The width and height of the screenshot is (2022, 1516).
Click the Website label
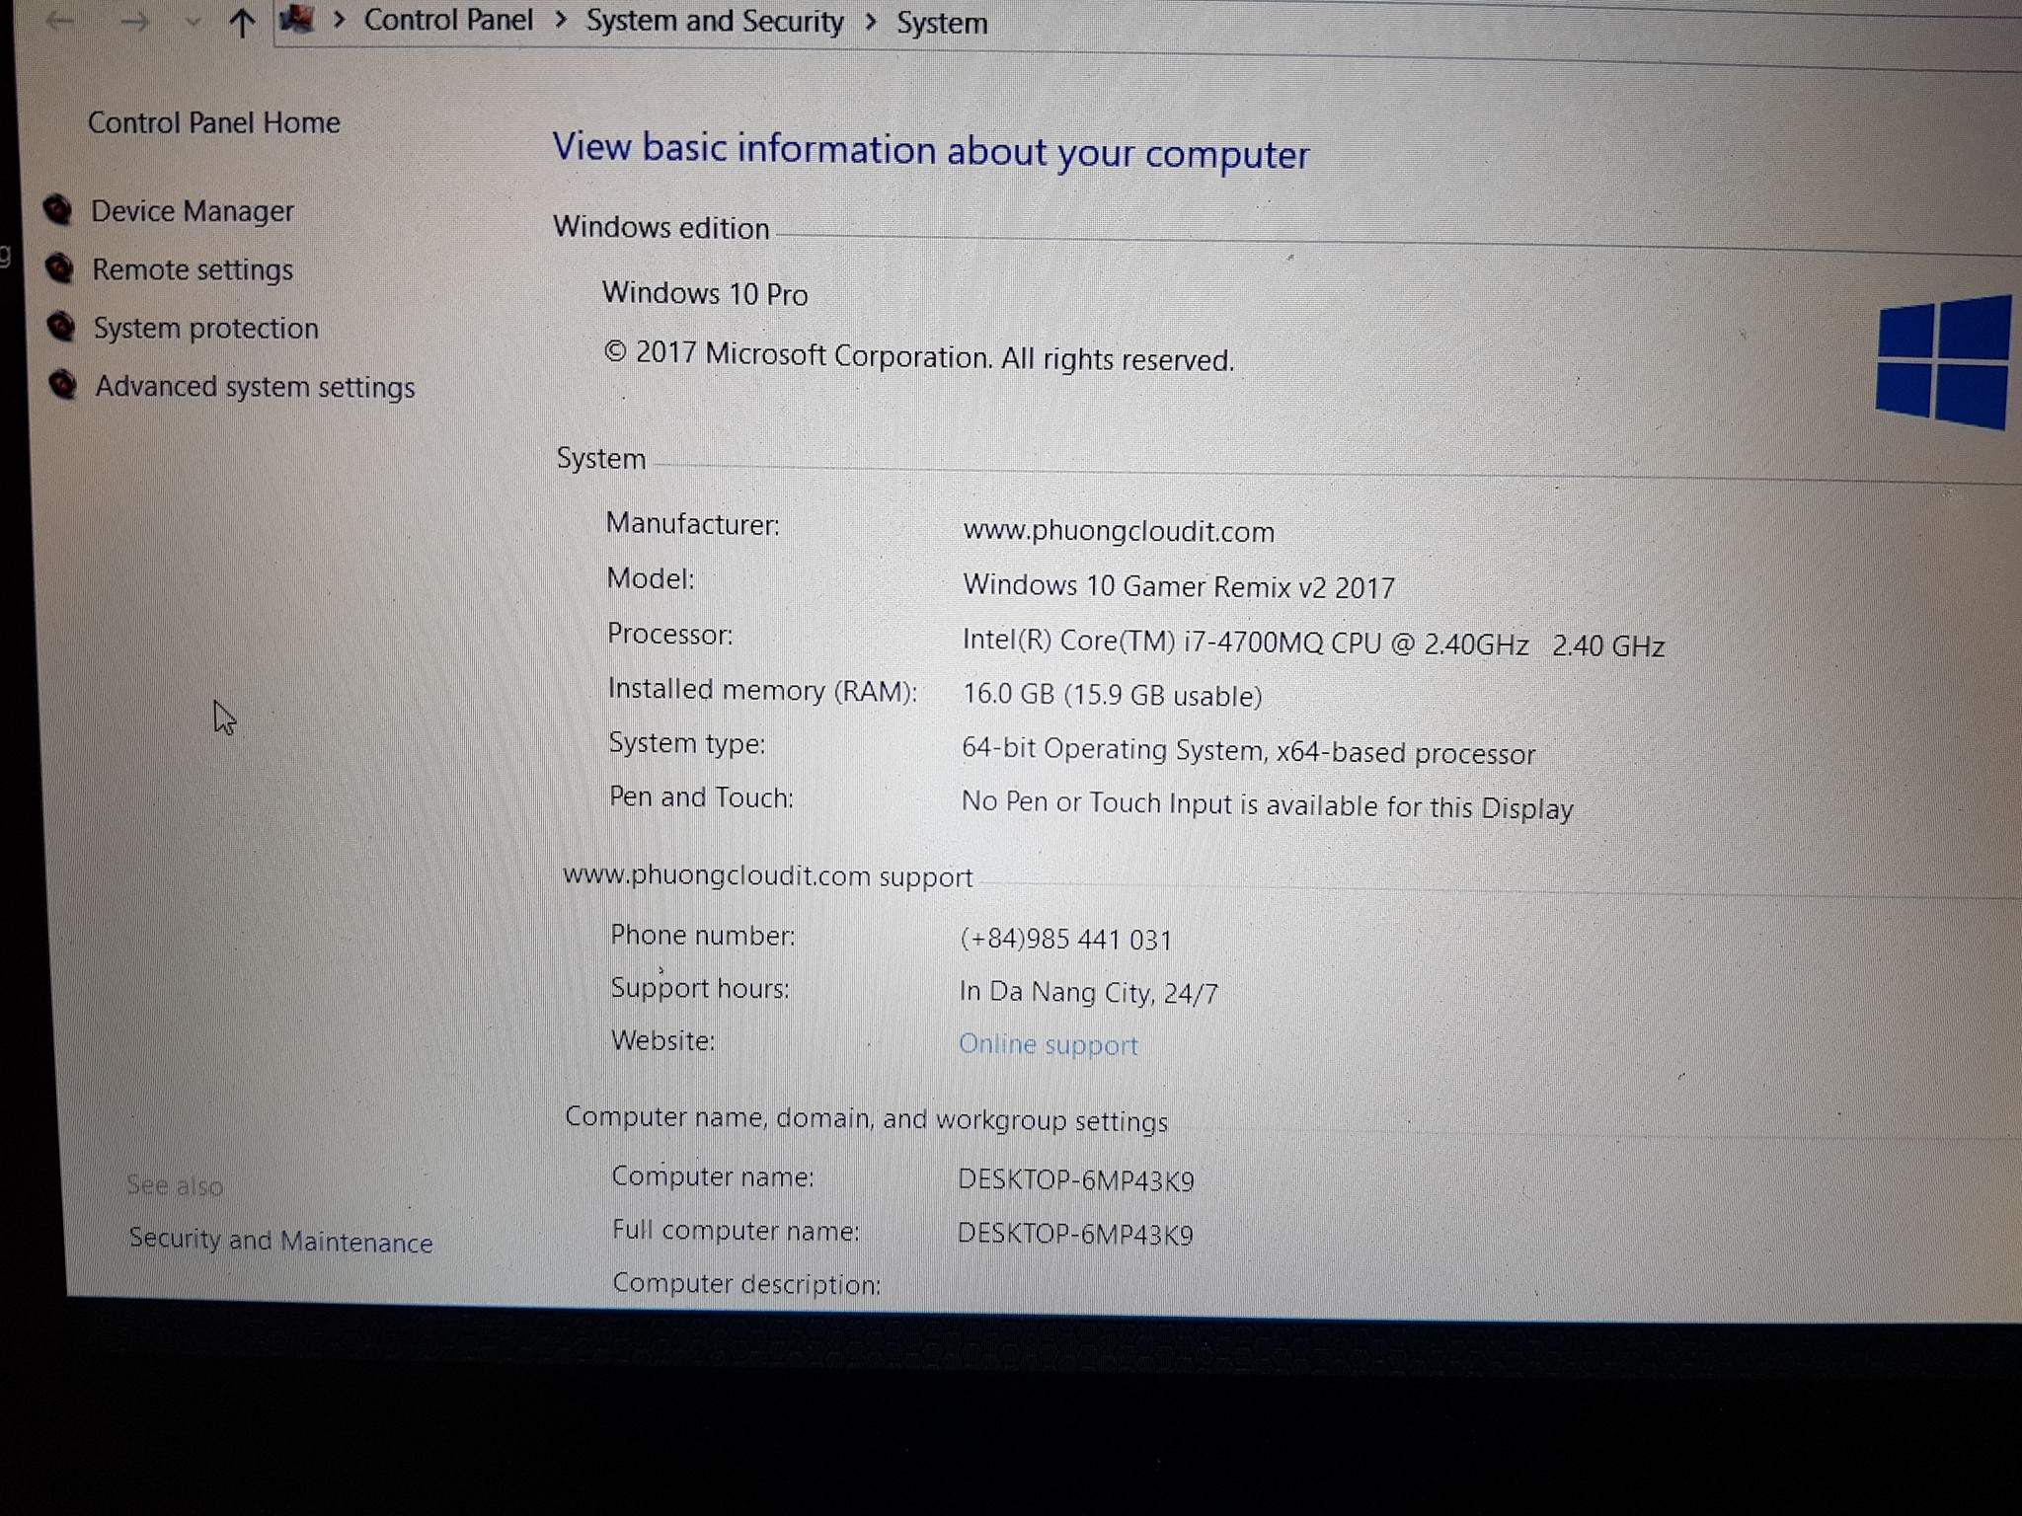click(x=663, y=1040)
